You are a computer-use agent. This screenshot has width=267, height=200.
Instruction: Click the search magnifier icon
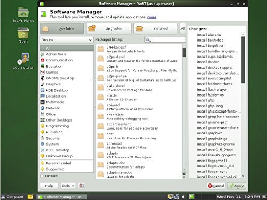(x=148, y=39)
